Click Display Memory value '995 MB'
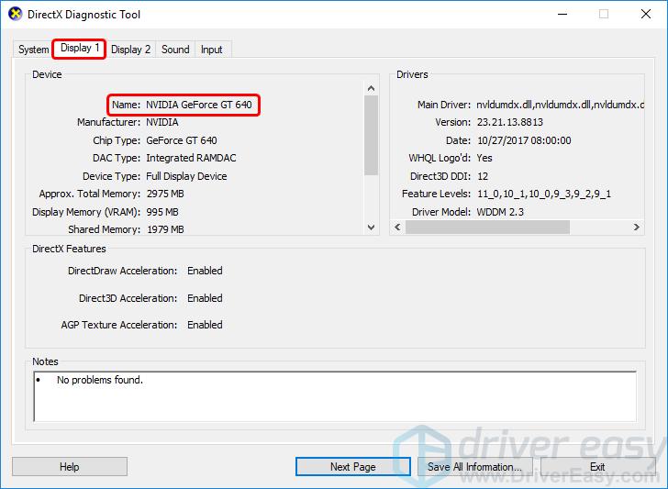This screenshot has height=489, width=668. (x=162, y=212)
